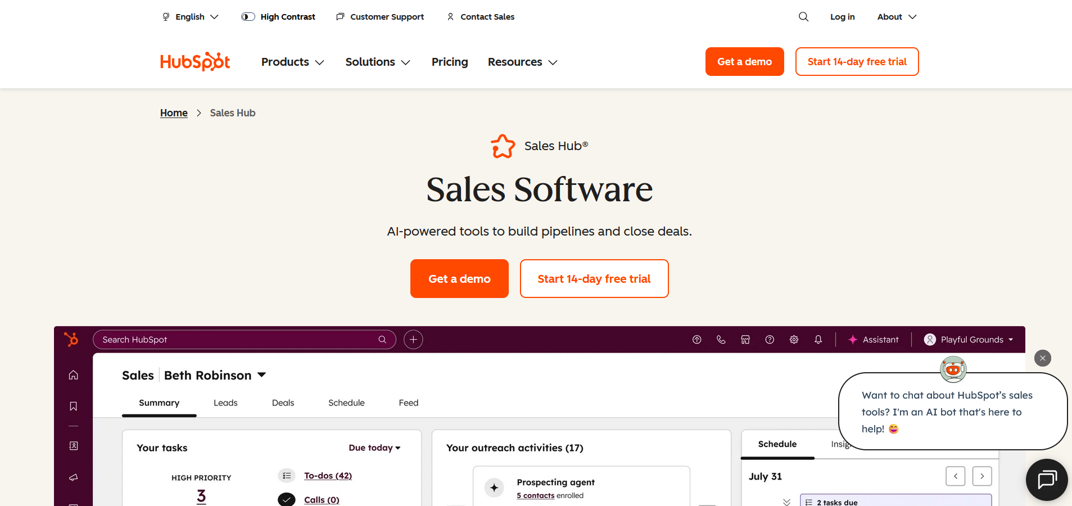This screenshot has height=506, width=1072.
Task: Click the contacts icon in purple sidebar
Action: [x=74, y=446]
